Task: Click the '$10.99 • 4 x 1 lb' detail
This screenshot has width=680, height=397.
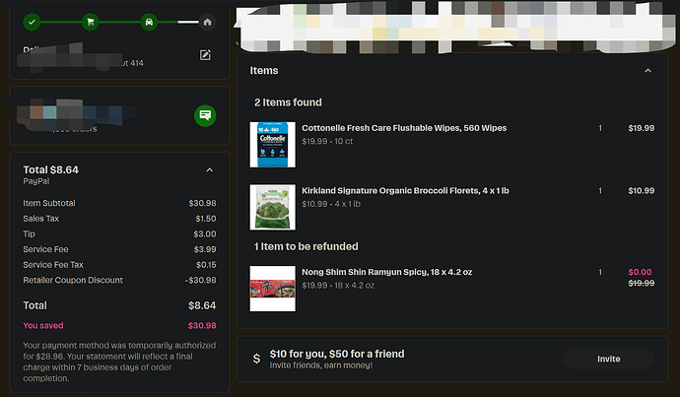Action: (x=331, y=204)
